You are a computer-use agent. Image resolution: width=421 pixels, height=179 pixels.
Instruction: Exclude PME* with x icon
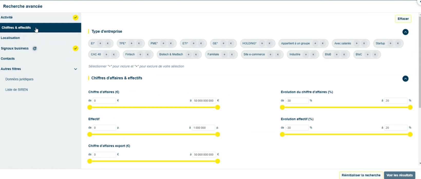[171, 43]
